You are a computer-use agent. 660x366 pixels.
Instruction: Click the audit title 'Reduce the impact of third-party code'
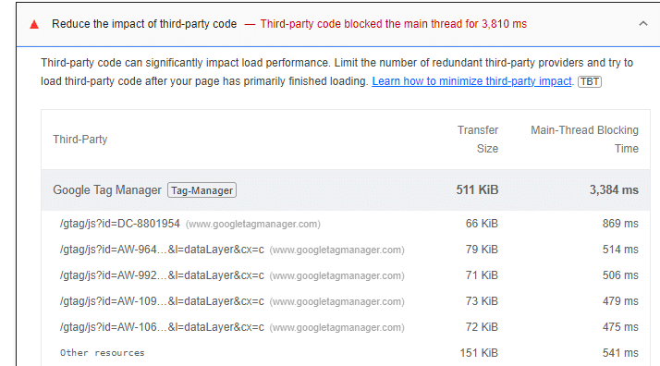(x=144, y=24)
